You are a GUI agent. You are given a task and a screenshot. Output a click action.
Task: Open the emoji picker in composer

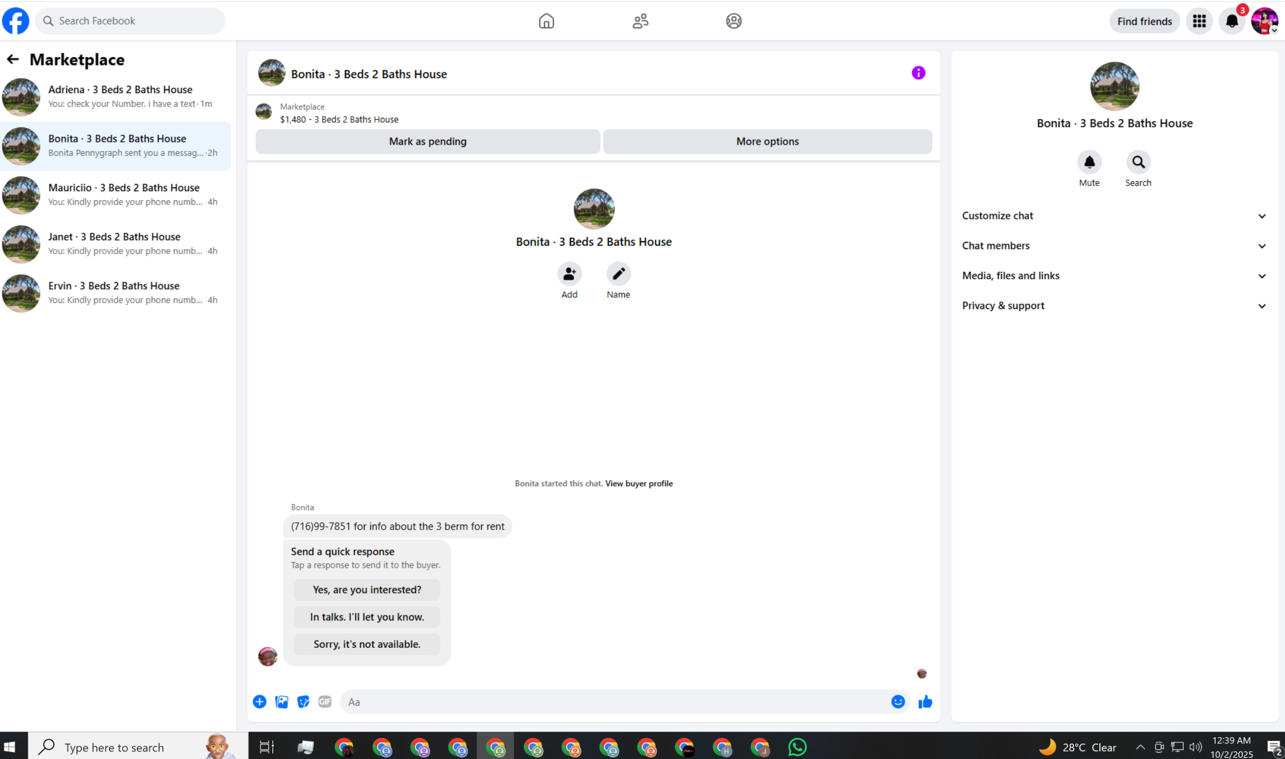tap(897, 701)
